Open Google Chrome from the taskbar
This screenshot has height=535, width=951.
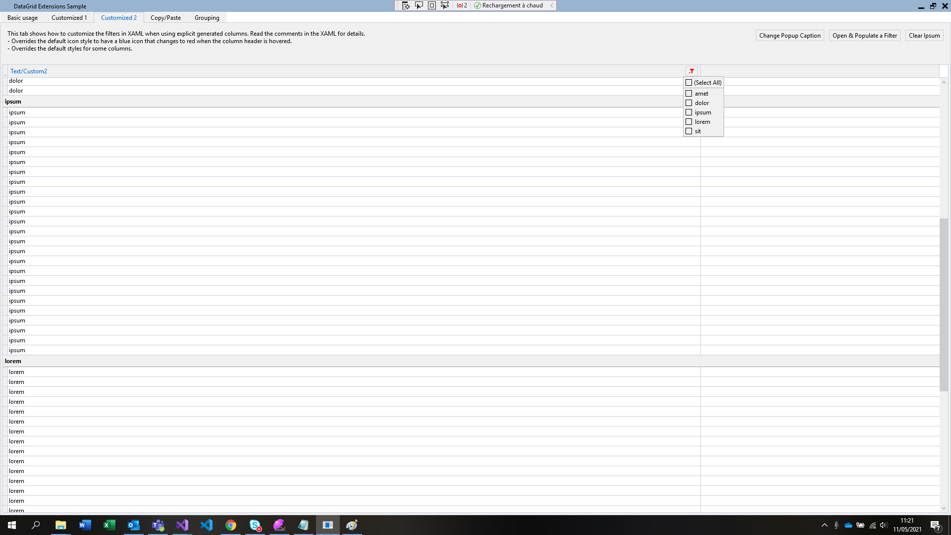[231, 525]
